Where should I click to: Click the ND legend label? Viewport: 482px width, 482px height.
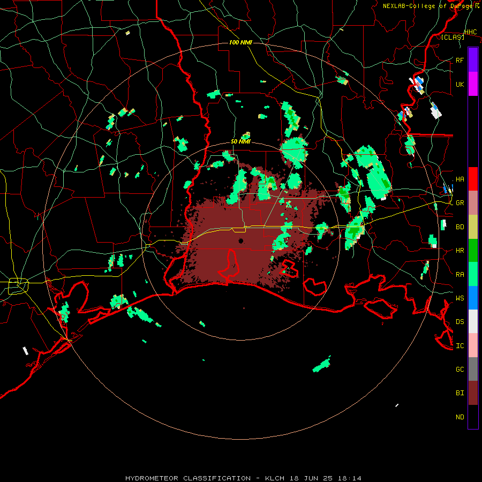point(460,417)
